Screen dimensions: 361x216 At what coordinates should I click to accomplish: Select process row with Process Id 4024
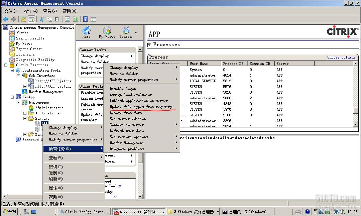250,75
